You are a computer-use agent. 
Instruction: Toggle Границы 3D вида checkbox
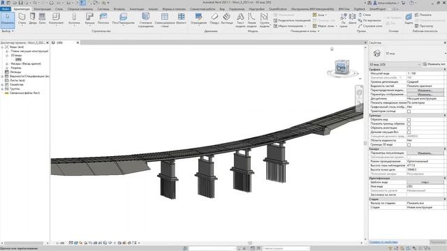coord(409,145)
